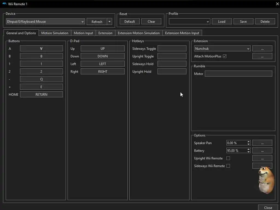Remap the 1 button mapping
This screenshot has width=280, height=210.
coord(41,64)
